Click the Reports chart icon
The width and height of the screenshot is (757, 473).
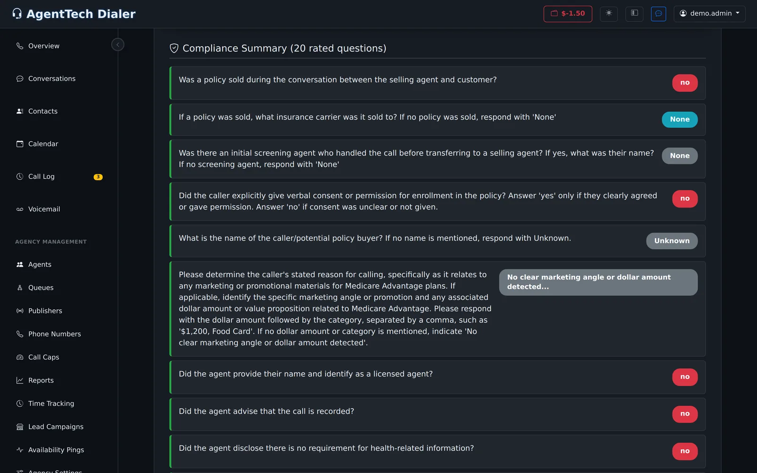20,380
